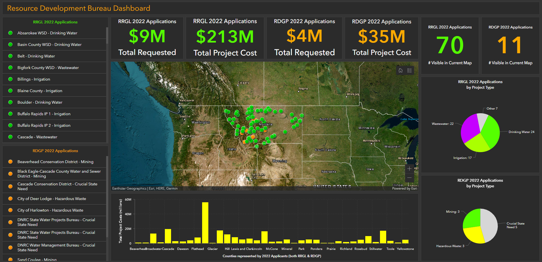Zoom out on the map with minus button
Screen dimensions: 542x262
click(x=409, y=178)
